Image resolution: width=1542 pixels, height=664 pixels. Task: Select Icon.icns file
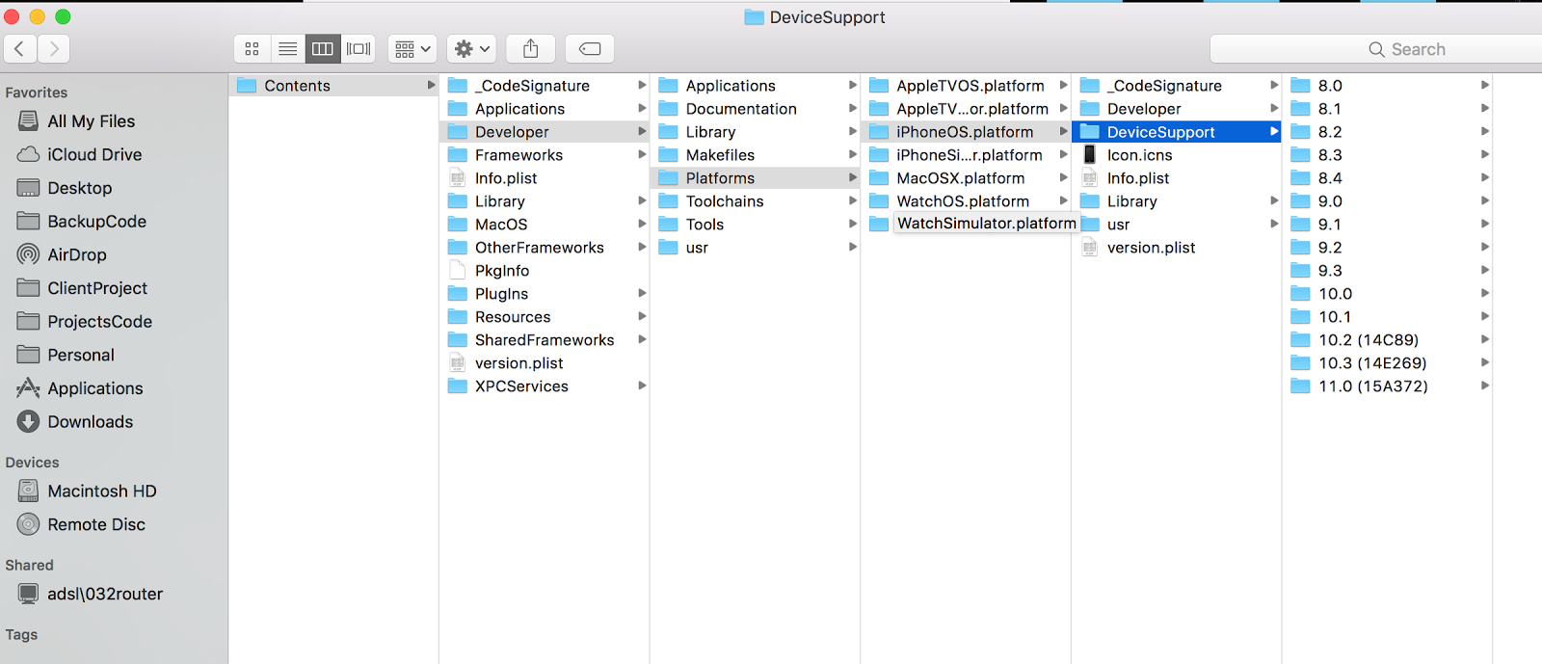coord(1177,155)
